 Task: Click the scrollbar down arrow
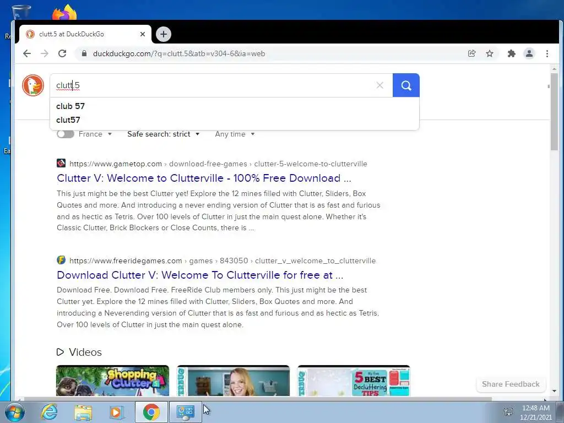(554, 391)
